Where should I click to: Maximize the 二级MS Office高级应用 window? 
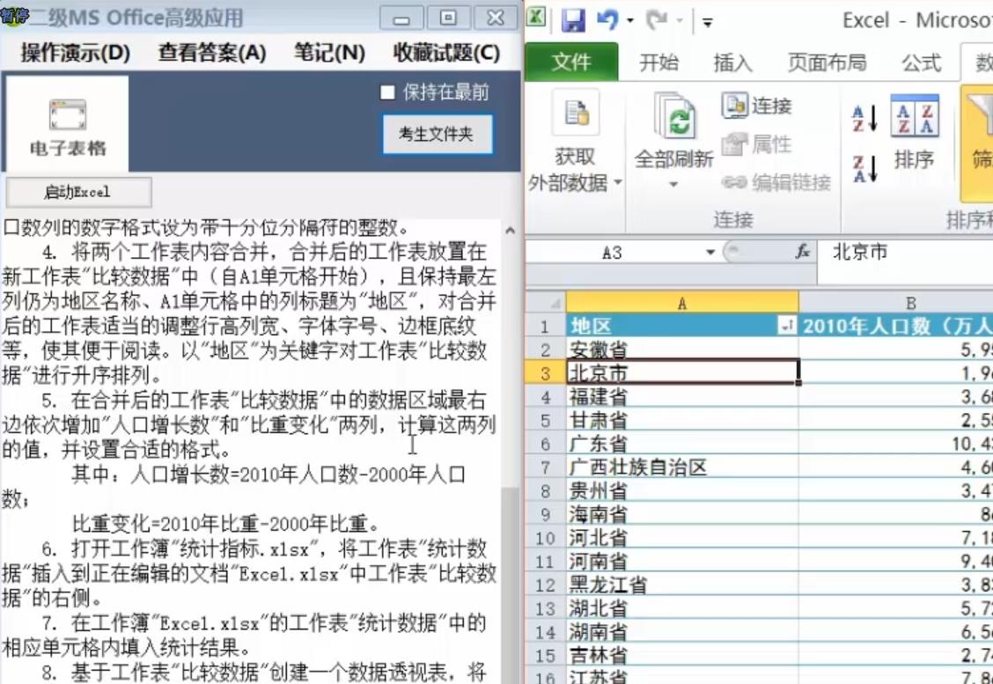[448, 18]
